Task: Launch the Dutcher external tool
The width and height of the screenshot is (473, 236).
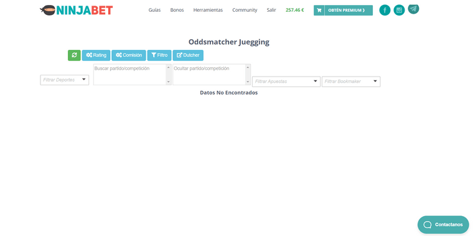Action: tap(188, 55)
